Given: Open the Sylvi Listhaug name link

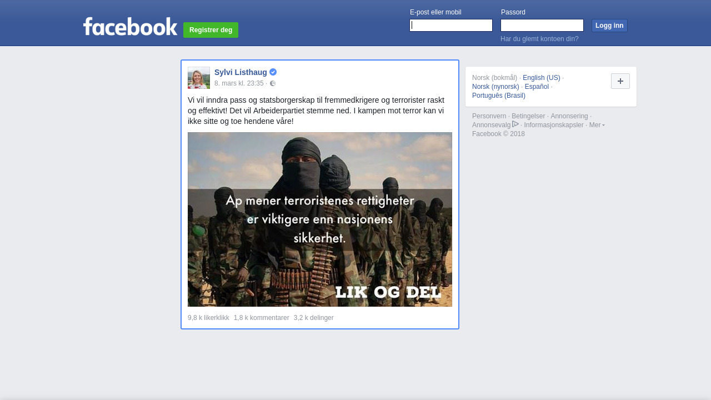Looking at the screenshot, I should click(x=241, y=72).
